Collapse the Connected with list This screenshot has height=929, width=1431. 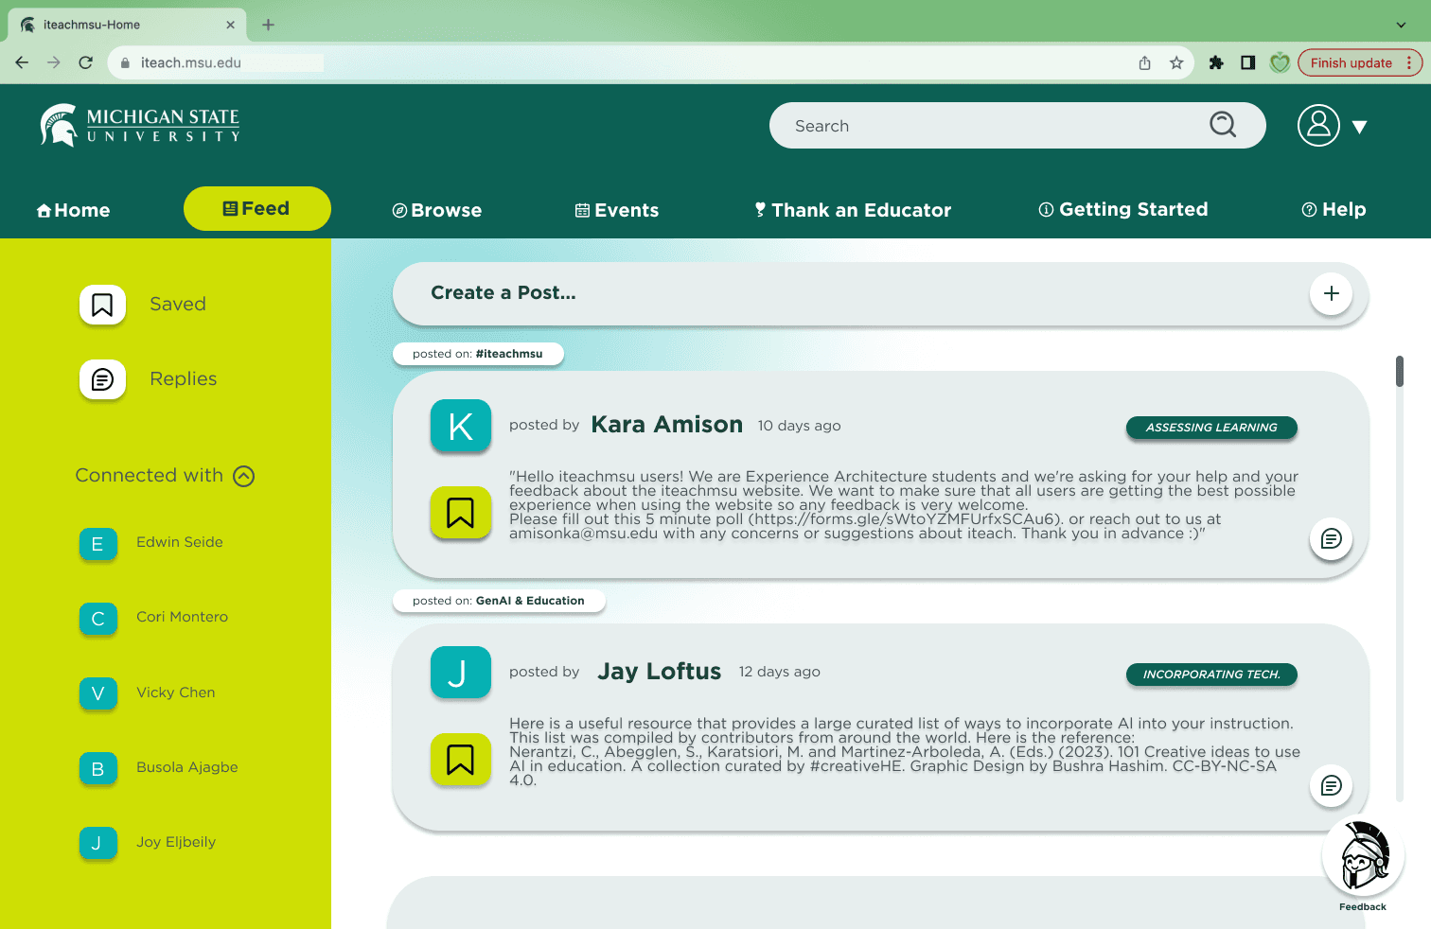(x=244, y=476)
